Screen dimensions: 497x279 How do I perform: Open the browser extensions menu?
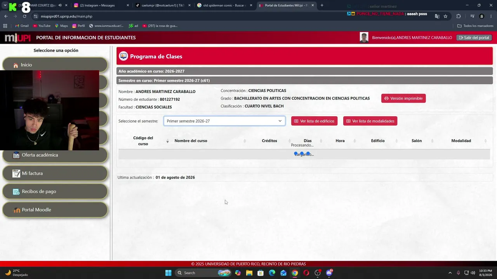pyautogui.click(x=459, y=16)
